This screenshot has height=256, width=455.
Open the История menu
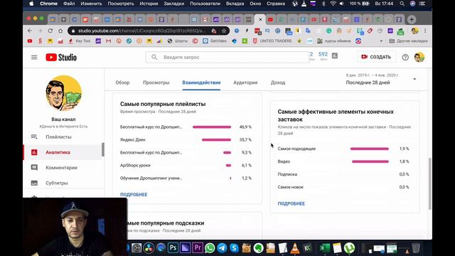pyautogui.click(x=149, y=4)
